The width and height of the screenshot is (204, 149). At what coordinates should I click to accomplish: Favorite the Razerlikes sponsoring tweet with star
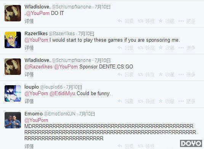pos(166,48)
